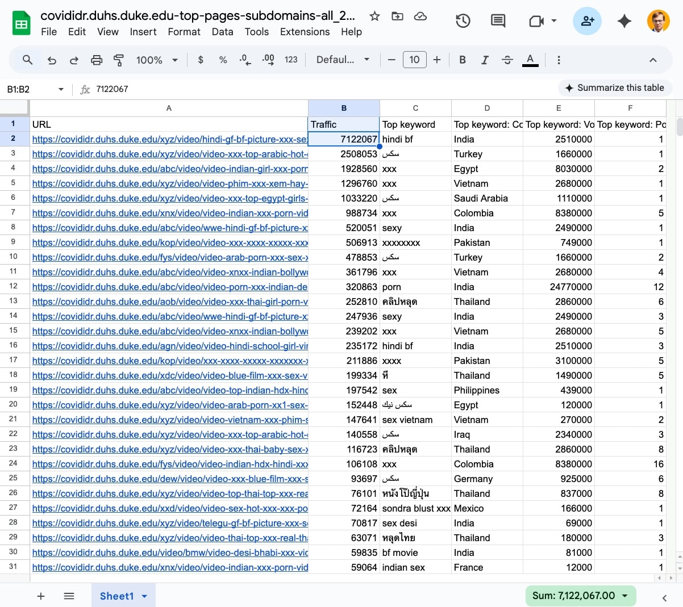Screen dimensions: 683x607
Task: Open the font dropdown showing Default
Action: [343, 60]
